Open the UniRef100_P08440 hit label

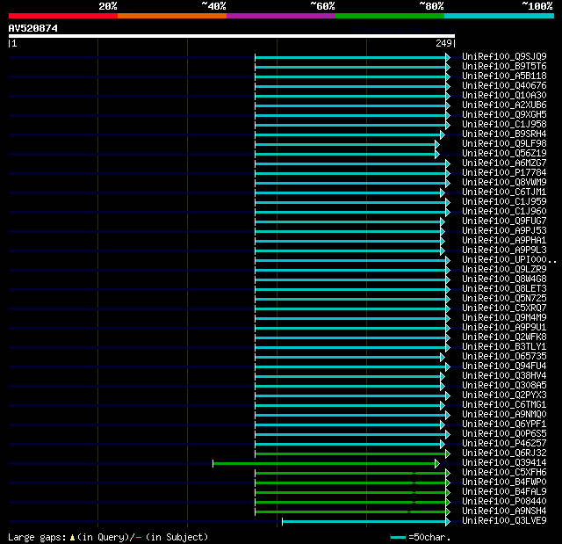pos(504,502)
